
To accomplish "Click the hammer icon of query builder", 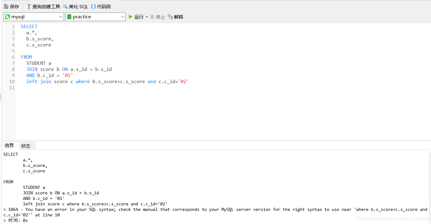I will click(x=29, y=6).
